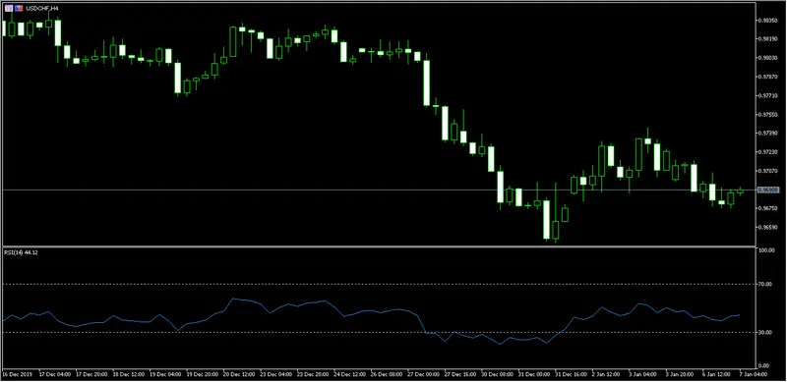Click the large bearish candle of 27 Dec
Image resolution: width=787 pixels, height=382 pixels.
(x=427, y=82)
